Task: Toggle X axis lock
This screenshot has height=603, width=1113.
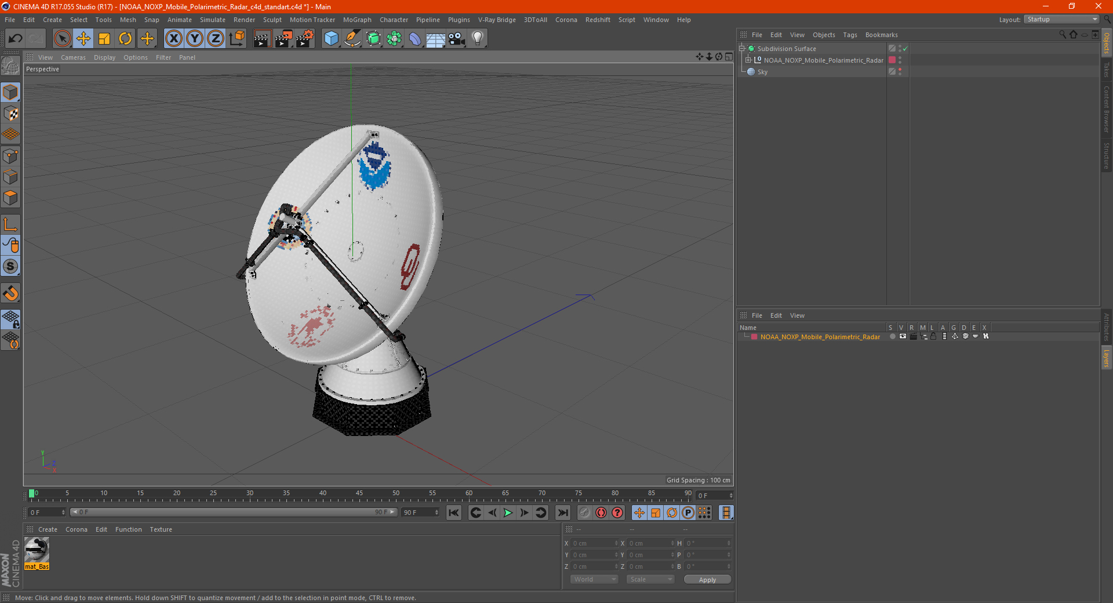Action: coord(173,39)
